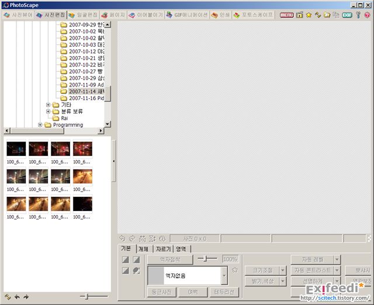
Task: Switch to the 일괄편집 tab
Action: 84,15
